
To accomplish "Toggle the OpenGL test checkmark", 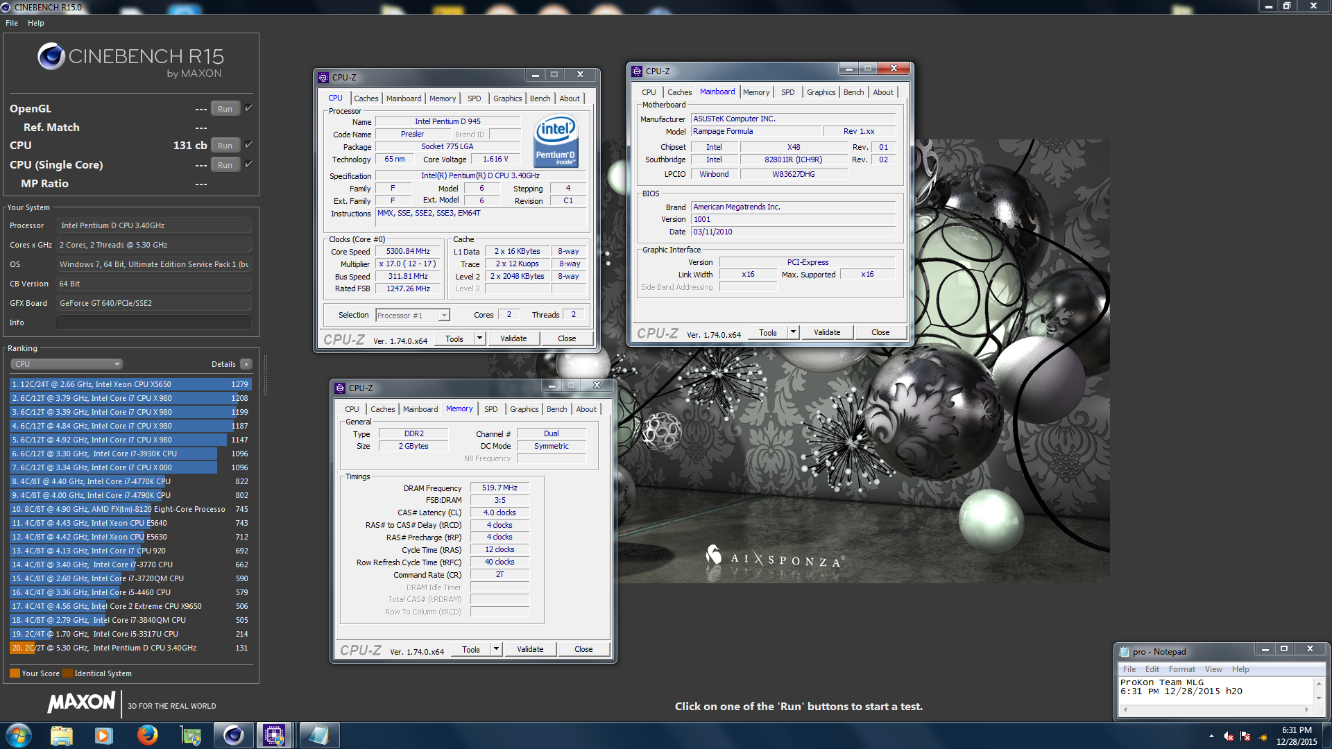I will (x=248, y=108).
